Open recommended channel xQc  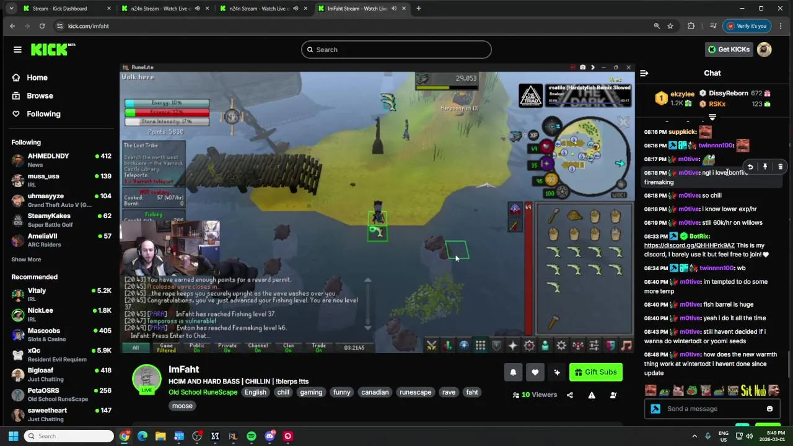tap(61, 355)
